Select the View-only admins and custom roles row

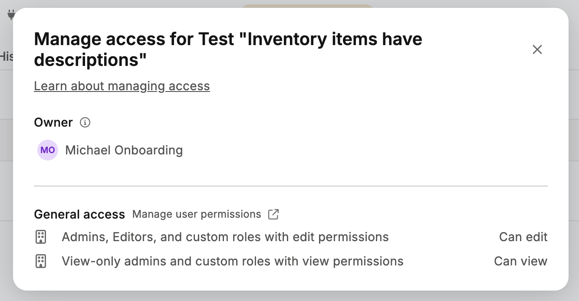(x=291, y=261)
